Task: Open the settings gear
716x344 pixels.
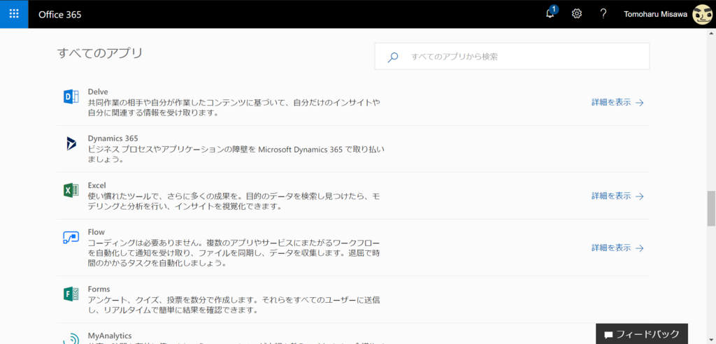Action: (x=577, y=14)
